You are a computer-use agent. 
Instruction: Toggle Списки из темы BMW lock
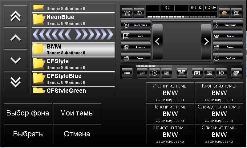coord(219,134)
